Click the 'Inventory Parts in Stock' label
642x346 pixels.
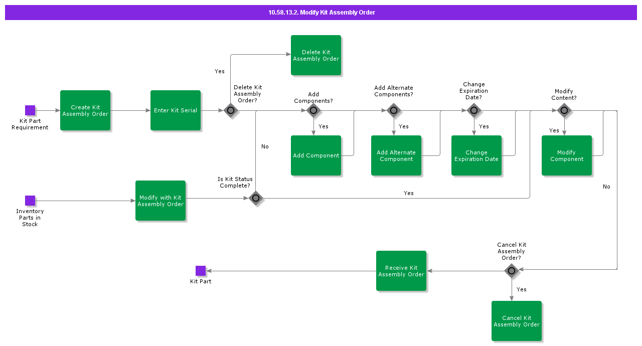click(30, 218)
